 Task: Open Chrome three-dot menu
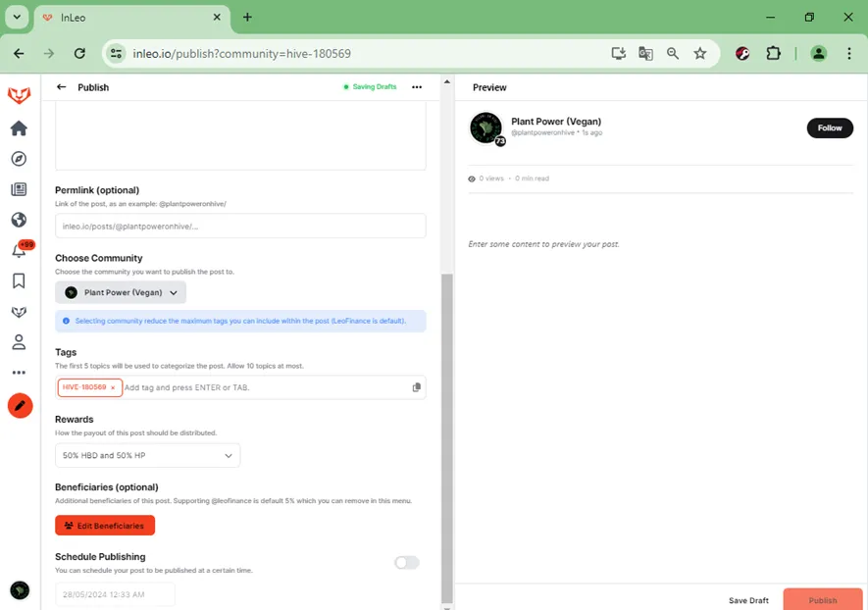(x=849, y=53)
